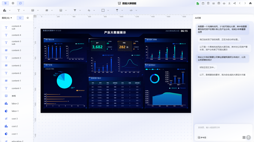Go back with the left arrow icon

pos(240,3)
